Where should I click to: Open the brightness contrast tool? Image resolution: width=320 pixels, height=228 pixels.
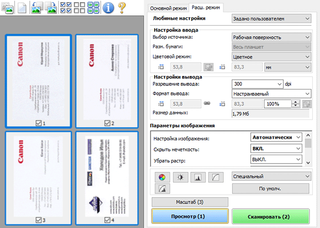tap(180, 177)
